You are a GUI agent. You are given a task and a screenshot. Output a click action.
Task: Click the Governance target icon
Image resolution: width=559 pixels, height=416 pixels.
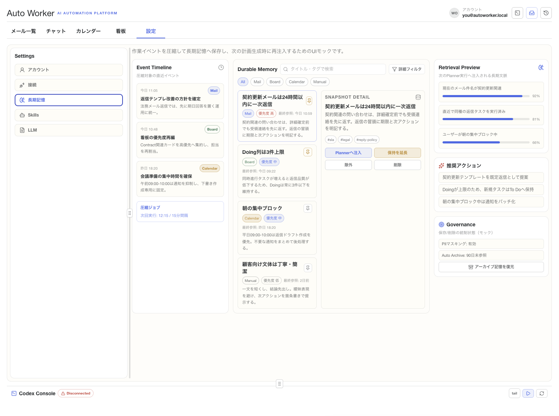(441, 224)
